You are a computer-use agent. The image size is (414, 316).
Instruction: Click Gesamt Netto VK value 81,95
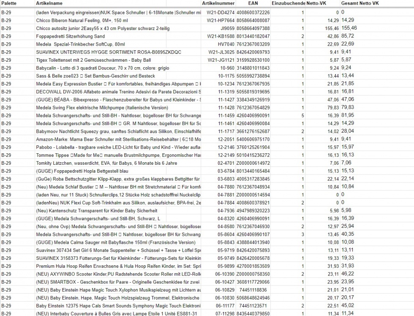347,115
